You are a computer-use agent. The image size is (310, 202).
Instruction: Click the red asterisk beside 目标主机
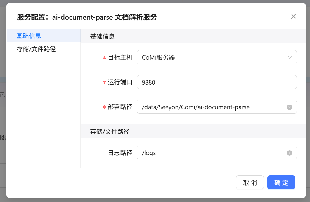pyautogui.click(x=104, y=58)
